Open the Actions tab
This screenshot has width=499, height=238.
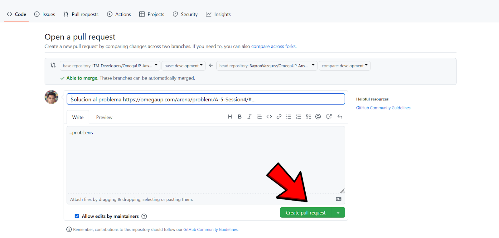click(x=119, y=14)
